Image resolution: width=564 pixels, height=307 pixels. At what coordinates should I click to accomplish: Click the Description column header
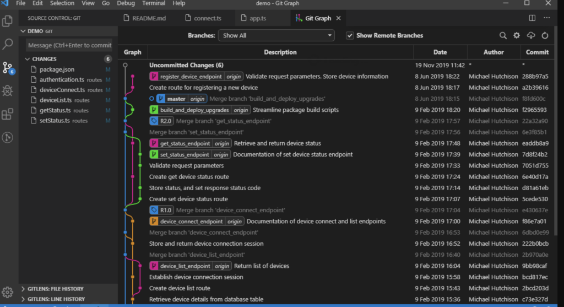pyautogui.click(x=280, y=52)
